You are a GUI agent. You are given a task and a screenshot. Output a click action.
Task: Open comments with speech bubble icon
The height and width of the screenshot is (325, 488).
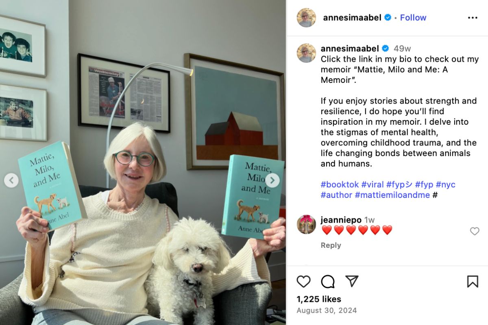click(x=328, y=282)
